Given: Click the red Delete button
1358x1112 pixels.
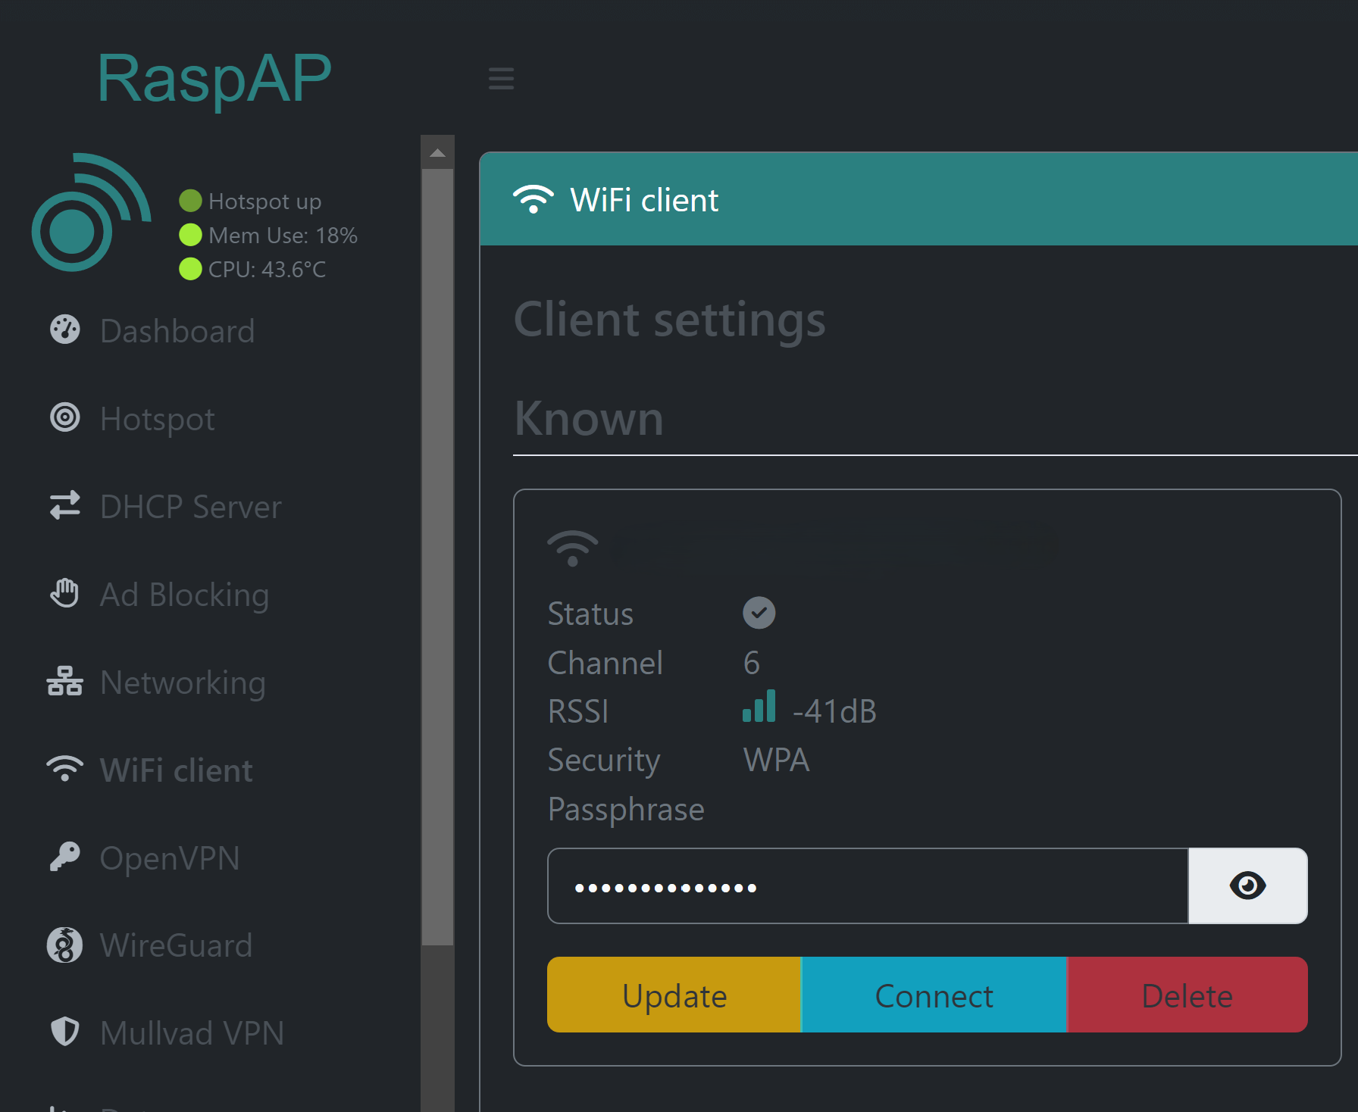Looking at the screenshot, I should click(1187, 995).
